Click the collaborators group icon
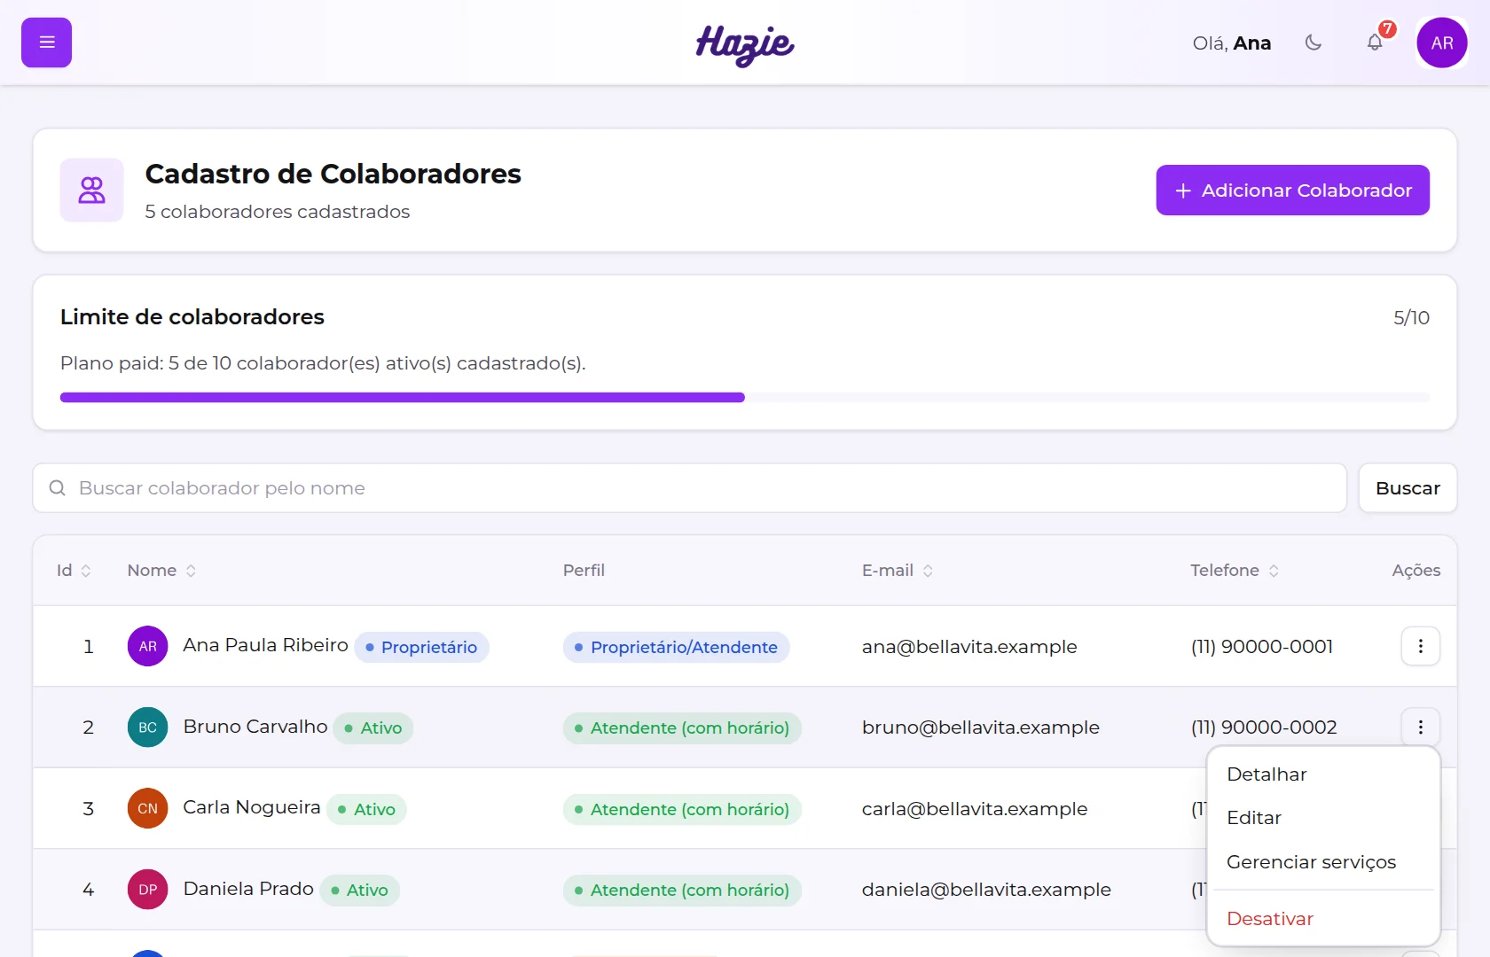1490x957 pixels. 91,190
